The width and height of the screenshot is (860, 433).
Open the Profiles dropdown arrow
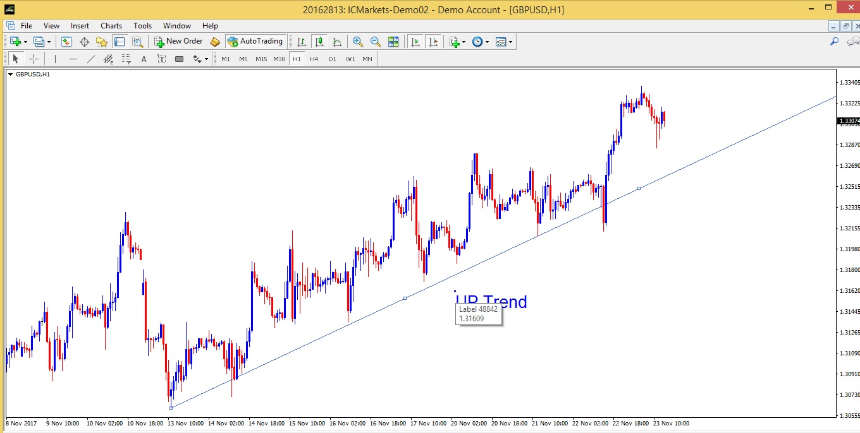tap(49, 42)
